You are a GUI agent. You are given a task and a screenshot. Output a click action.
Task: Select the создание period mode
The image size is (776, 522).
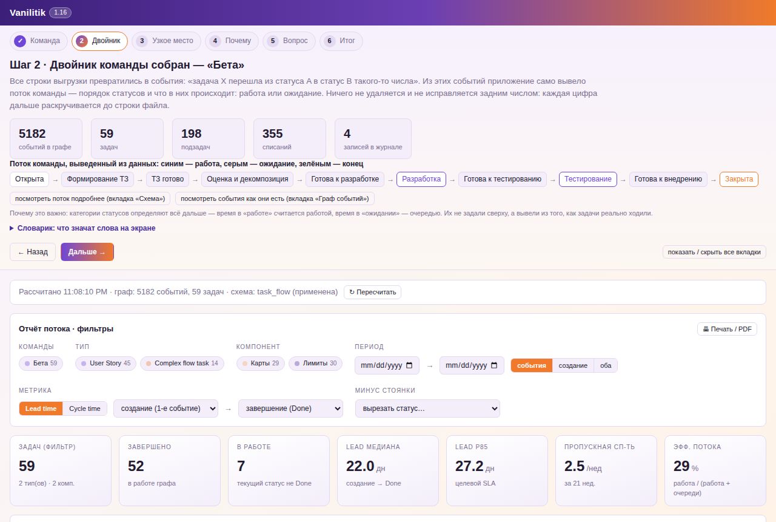point(573,365)
